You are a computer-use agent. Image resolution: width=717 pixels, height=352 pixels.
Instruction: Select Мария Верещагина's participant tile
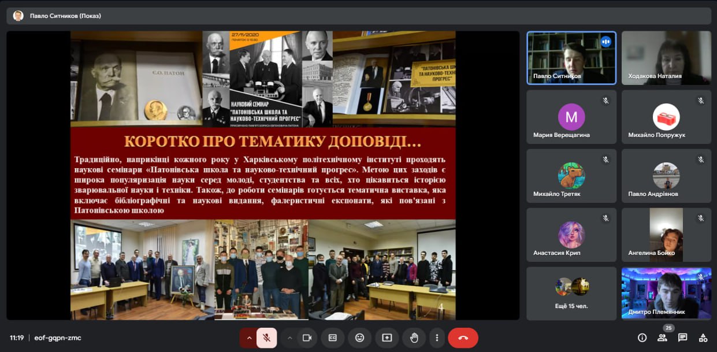pyautogui.click(x=571, y=117)
